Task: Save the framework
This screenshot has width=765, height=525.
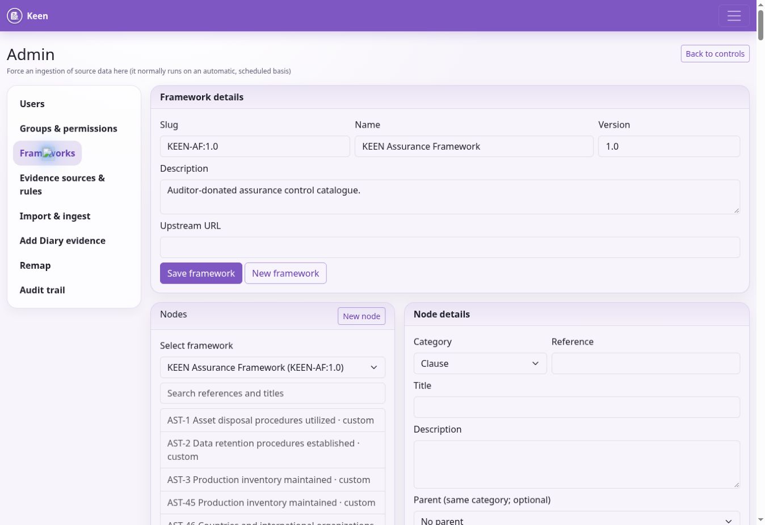Action: pyautogui.click(x=201, y=273)
